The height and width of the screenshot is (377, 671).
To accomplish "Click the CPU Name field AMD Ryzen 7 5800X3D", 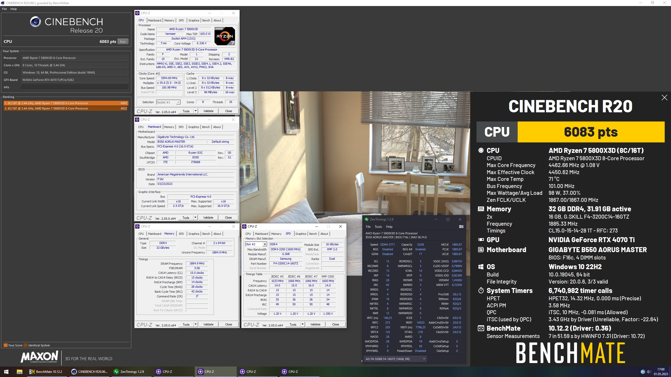I will tap(183, 29).
